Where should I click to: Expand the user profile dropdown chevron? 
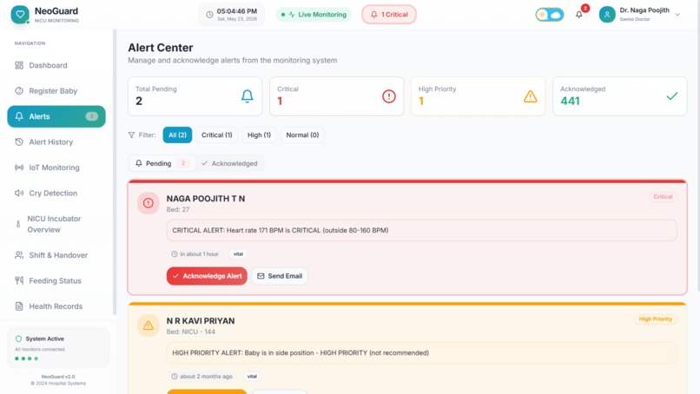(x=677, y=15)
